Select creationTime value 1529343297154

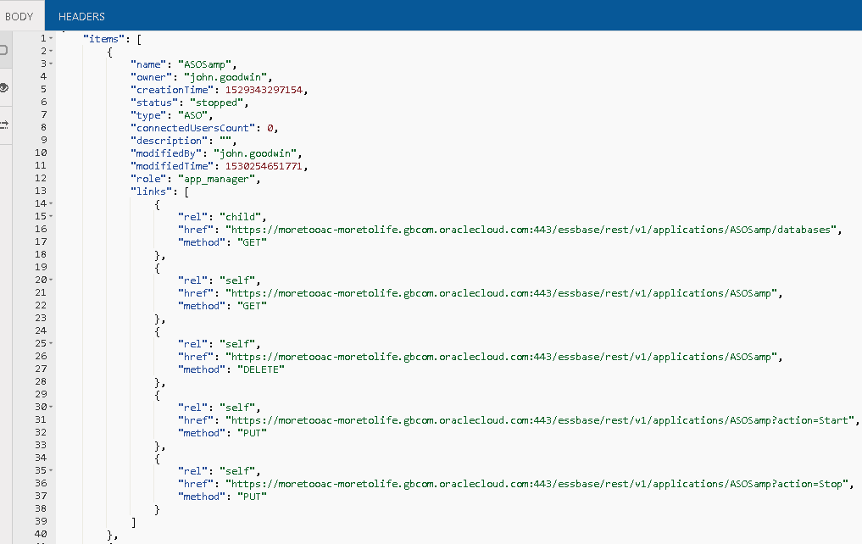pyautogui.click(x=264, y=90)
